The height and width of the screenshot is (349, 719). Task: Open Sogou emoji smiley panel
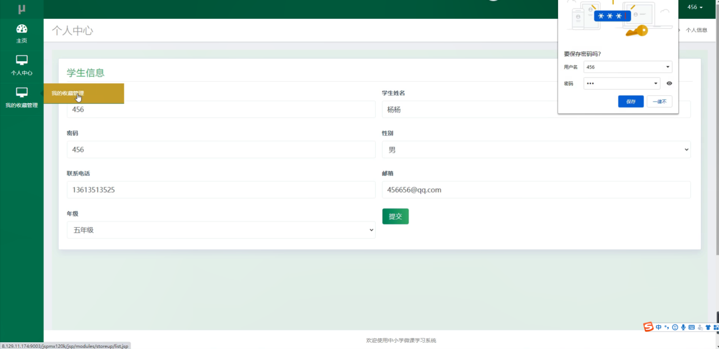675,327
